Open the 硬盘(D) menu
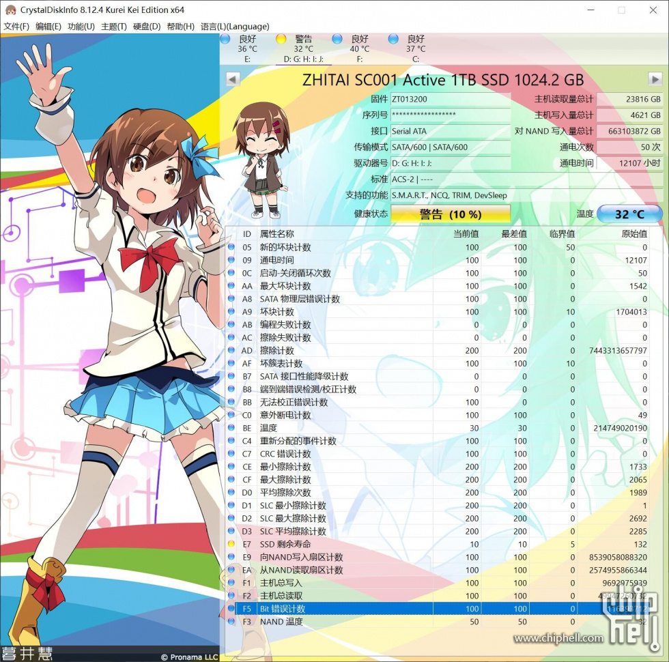Screen dimensions: 669x662 147,27
